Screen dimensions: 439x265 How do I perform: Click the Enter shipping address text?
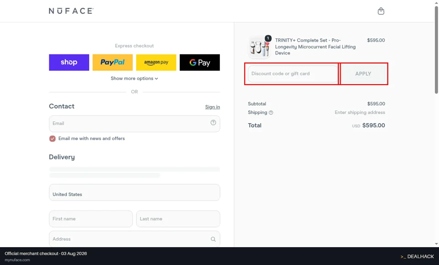pos(360,112)
